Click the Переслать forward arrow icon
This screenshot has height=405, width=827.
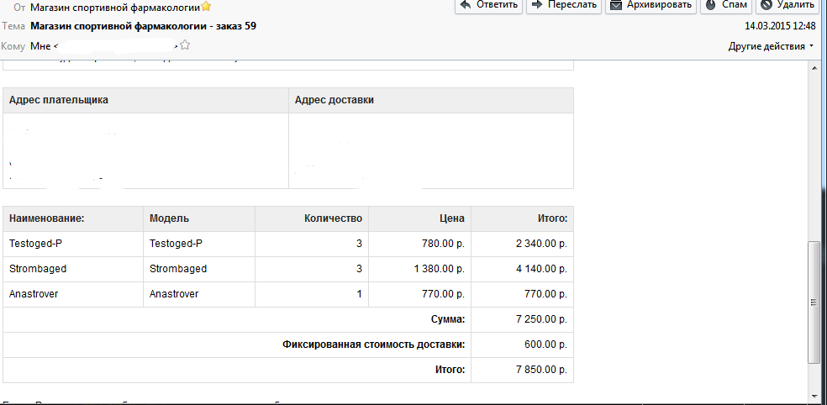click(538, 5)
